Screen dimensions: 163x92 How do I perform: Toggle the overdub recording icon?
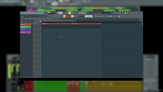click(x=72, y=13)
